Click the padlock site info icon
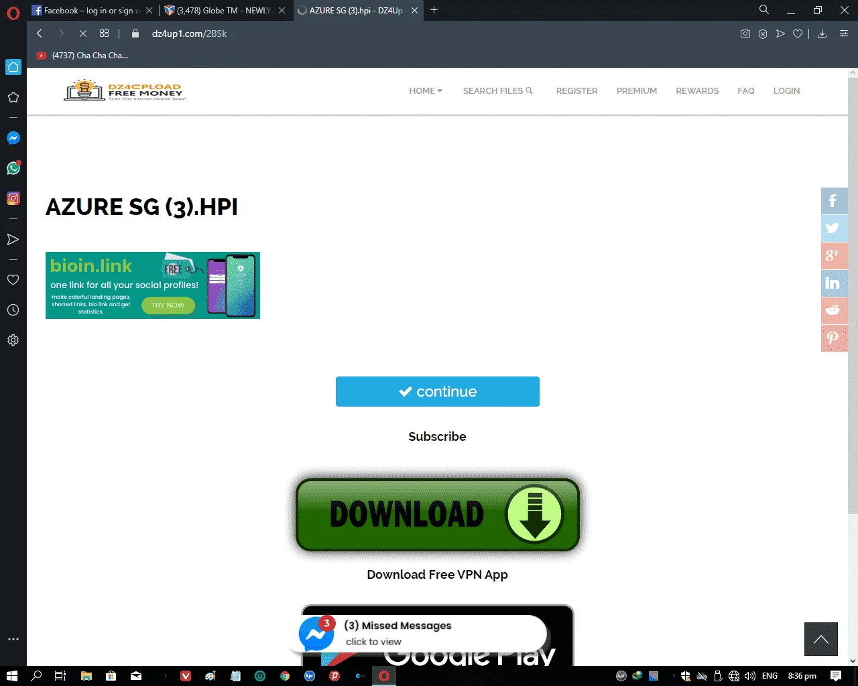The height and width of the screenshot is (686, 858). point(135,33)
